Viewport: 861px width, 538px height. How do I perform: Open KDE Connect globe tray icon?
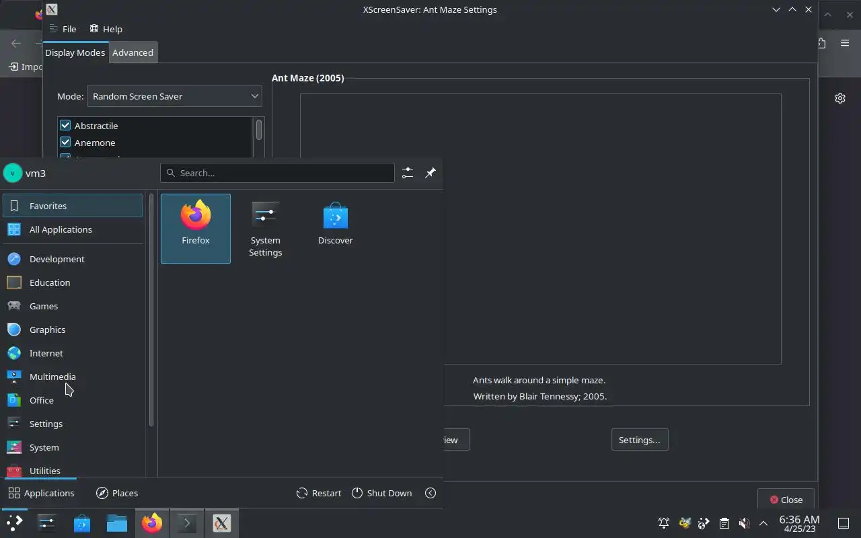[704, 523]
